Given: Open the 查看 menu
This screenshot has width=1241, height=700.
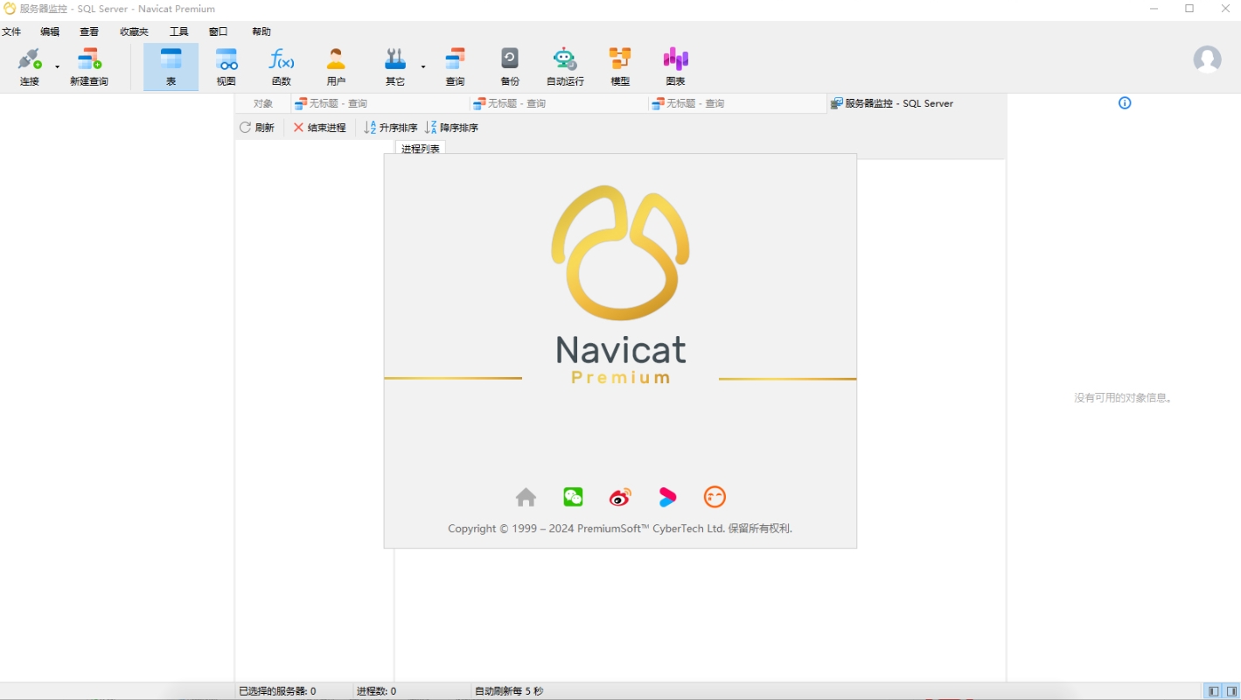Looking at the screenshot, I should (x=89, y=31).
